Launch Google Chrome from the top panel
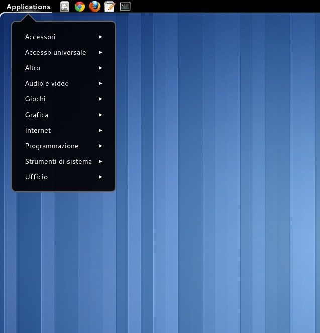The width and height of the screenshot is (320, 333). click(x=80, y=7)
